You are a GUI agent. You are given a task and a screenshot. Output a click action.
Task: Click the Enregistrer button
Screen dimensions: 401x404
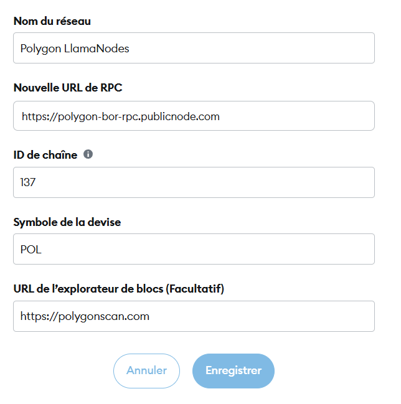click(x=234, y=370)
